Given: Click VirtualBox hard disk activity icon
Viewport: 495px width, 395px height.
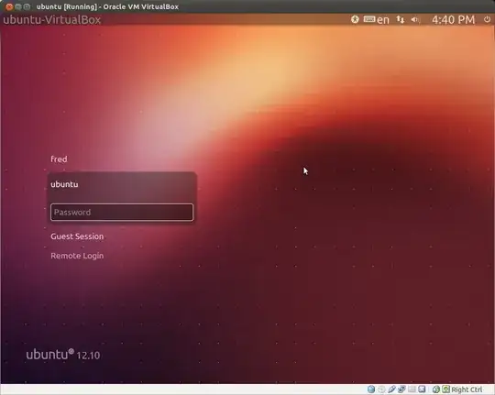Looking at the screenshot, I should click(371, 389).
